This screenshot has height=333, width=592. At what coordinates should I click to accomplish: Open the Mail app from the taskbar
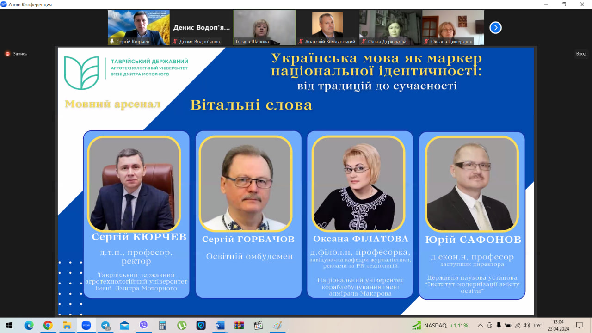coord(124,325)
